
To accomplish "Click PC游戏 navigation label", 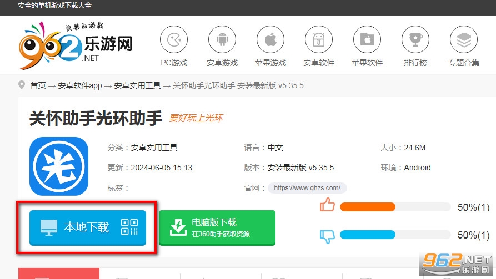I will tap(174, 63).
